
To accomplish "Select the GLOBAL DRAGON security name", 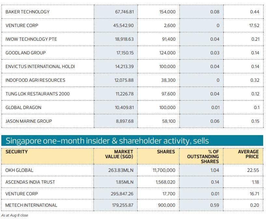I will click(23, 107).
